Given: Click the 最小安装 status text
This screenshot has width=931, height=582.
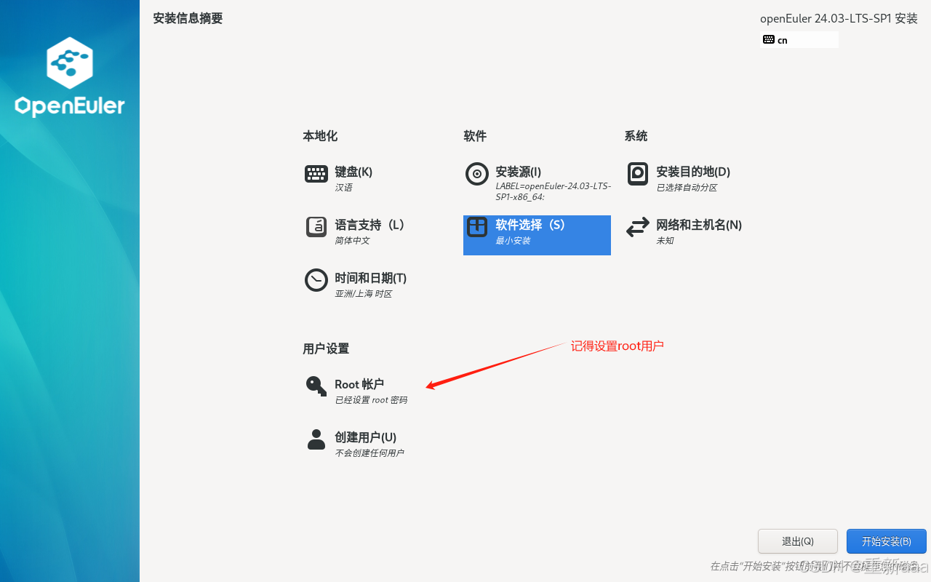Looking at the screenshot, I should coord(513,241).
